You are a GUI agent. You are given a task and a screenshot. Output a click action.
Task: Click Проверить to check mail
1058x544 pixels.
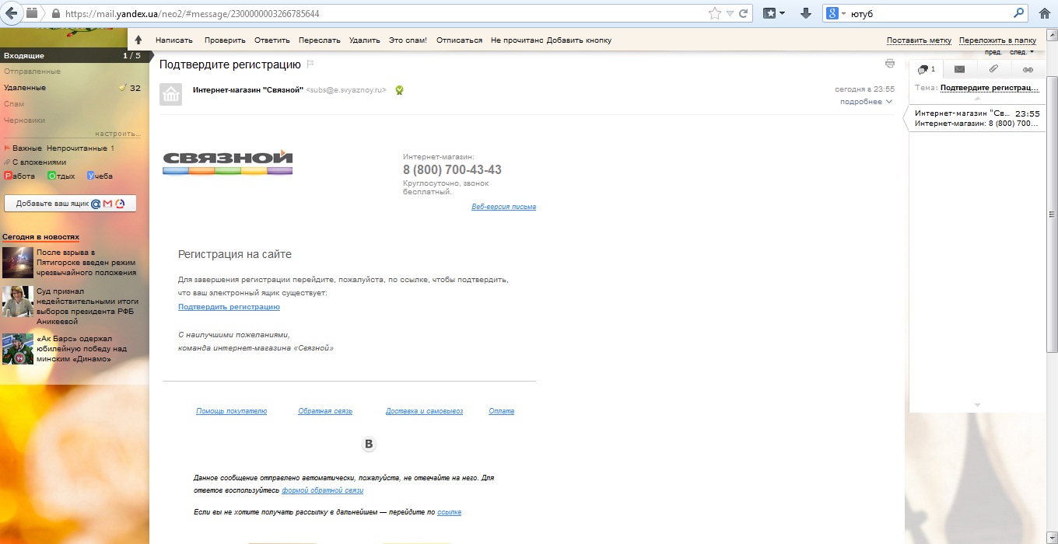(225, 40)
